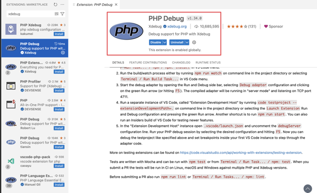Click the 'Debug adapter' code snippet
The image size is (317, 193).
253,85
